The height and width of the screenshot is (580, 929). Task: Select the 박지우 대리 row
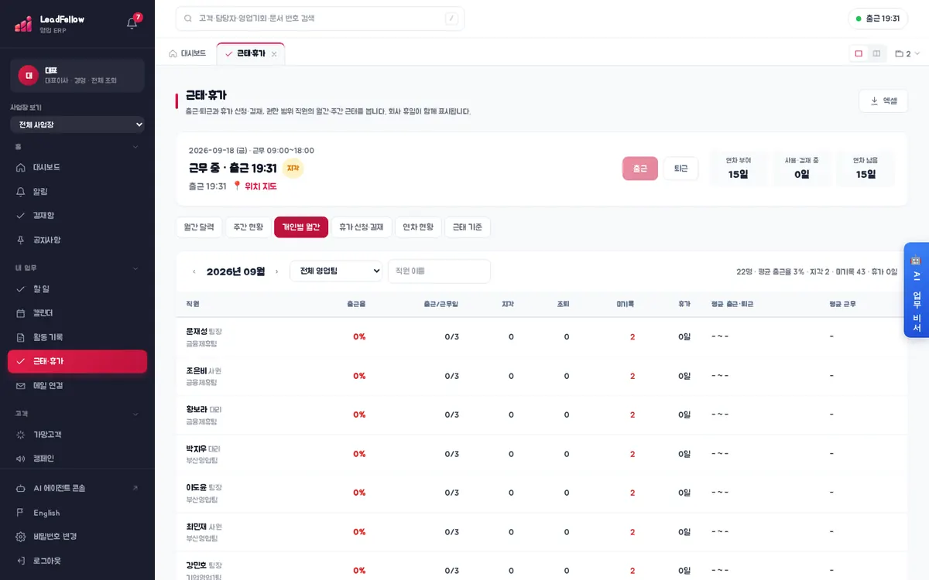click(x=542, y=454)
